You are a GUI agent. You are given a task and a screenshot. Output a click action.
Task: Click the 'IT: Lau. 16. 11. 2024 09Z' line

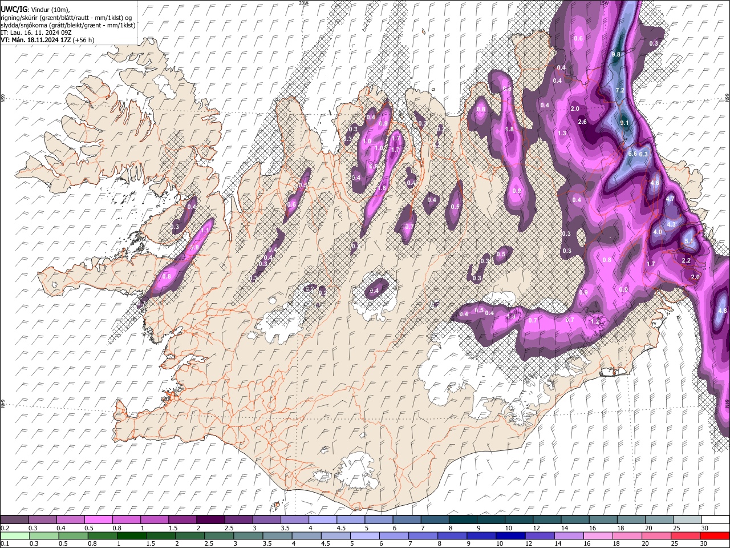coord(36,33)
